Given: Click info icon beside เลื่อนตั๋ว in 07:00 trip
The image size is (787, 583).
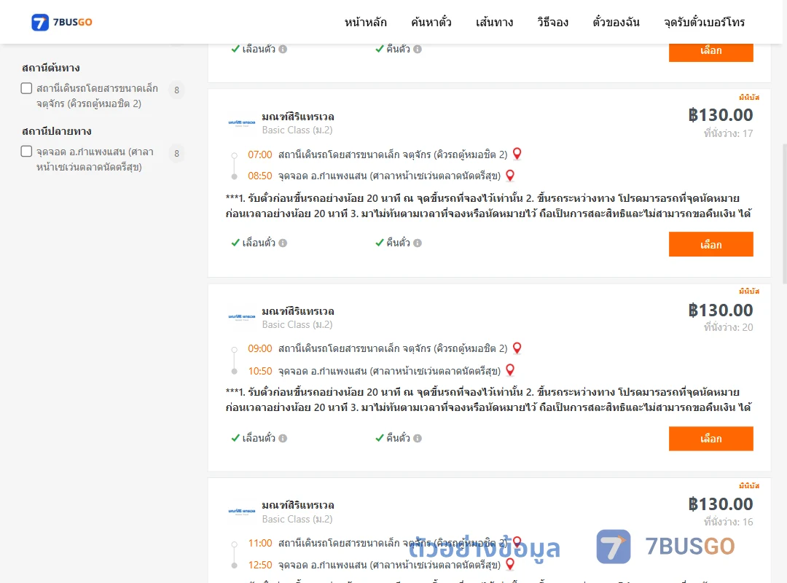Looking at the screenshot, I should pyautogui.click(x=283, y=243).
